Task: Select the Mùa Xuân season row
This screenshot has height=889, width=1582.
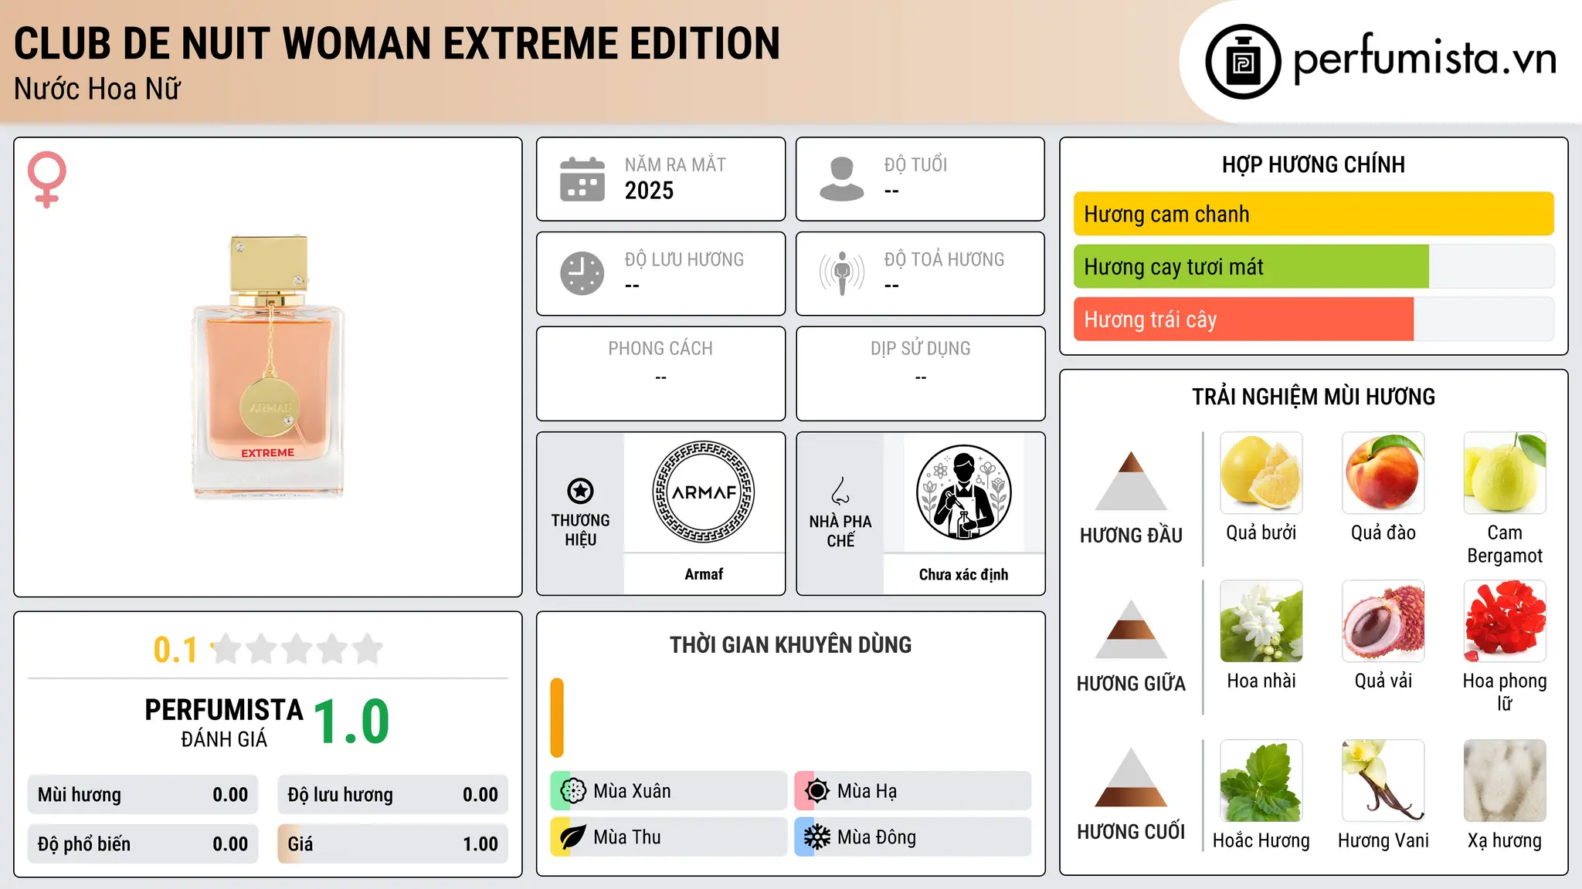Action: [669, 791]
